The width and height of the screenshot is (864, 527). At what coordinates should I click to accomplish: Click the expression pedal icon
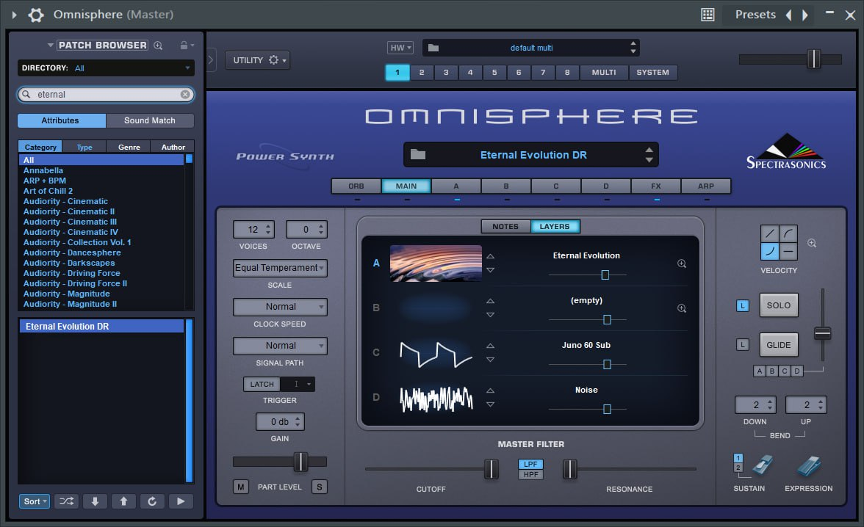[x=809, y=466]
